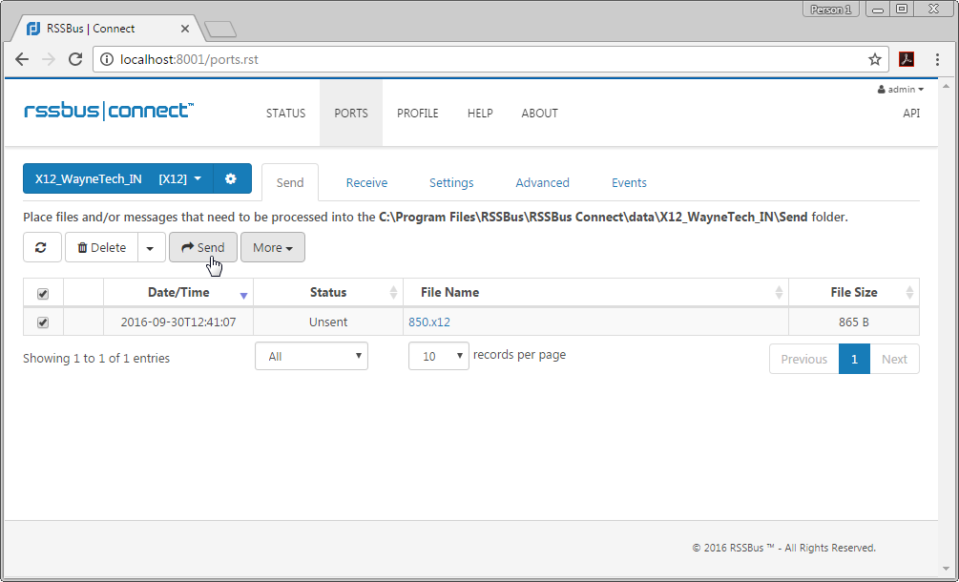This screenshot has width=959, height=582.
Task: Open the Delete split-button caret dropdown
Action: coord(151,248)
